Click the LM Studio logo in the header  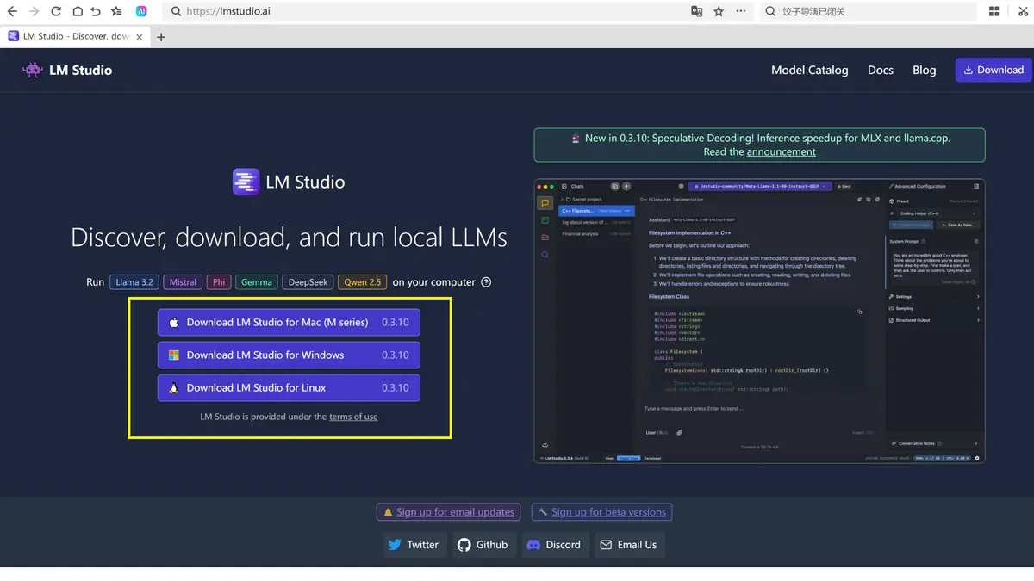point(67,71)
